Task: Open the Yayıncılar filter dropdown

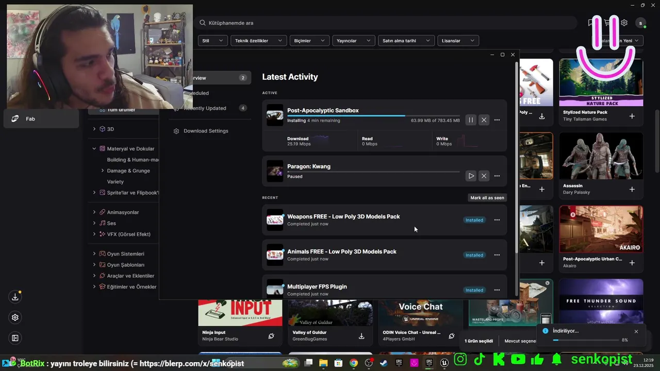Action: [x=354, y=41]
